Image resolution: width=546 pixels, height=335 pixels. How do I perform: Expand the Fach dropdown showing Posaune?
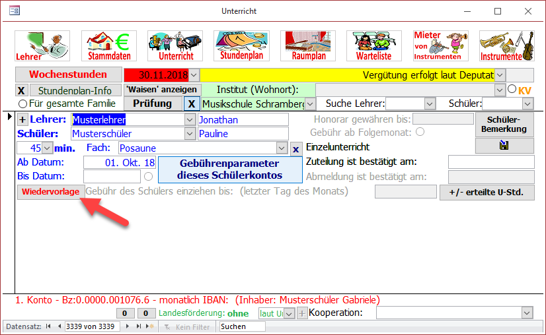point(282,148)
